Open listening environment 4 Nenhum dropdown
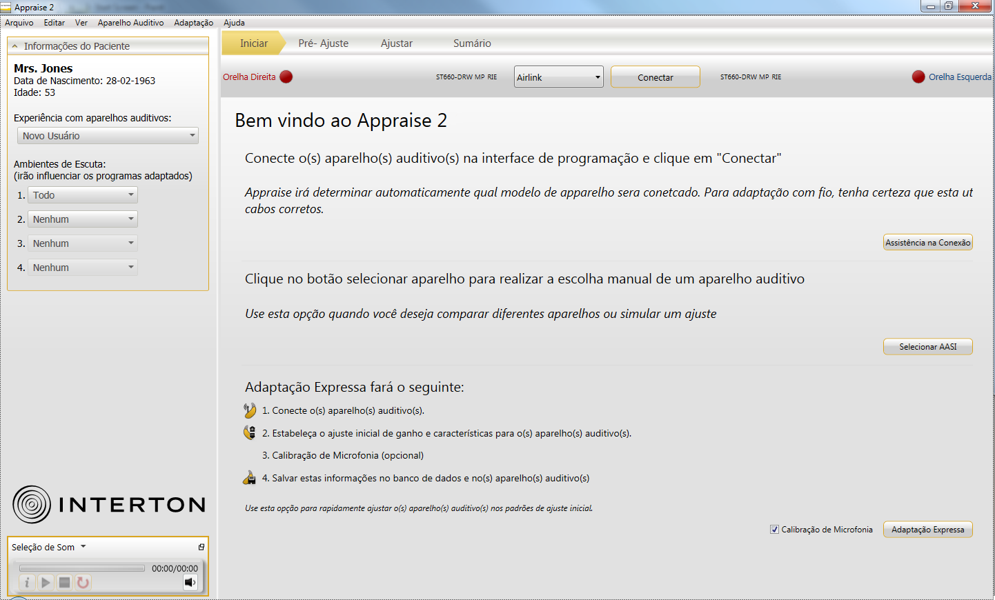This screenshot has height=600, width=995. coord(83,268)
